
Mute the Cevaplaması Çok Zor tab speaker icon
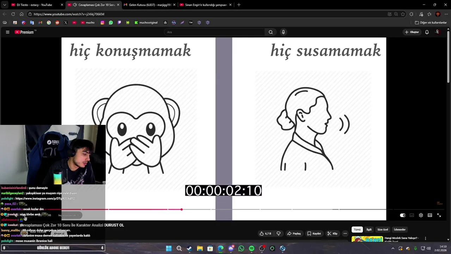click(x=75, y=5)
